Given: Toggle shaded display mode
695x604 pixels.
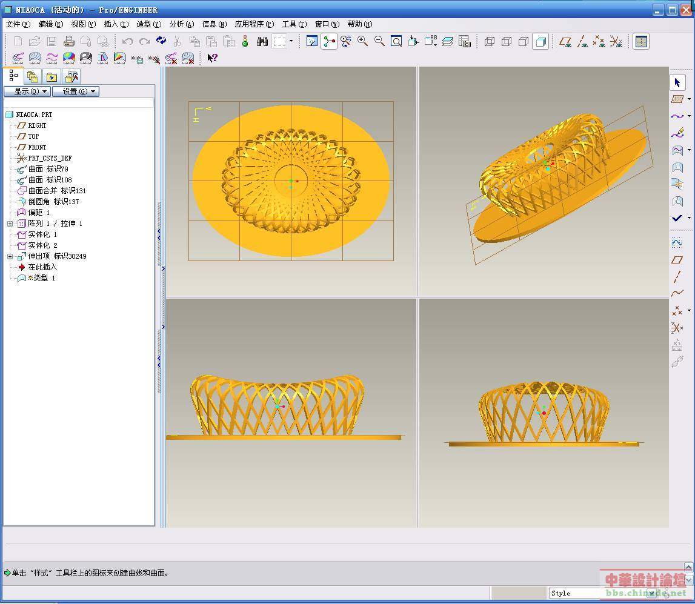Looking at the screenshot, I should [541, 41].
